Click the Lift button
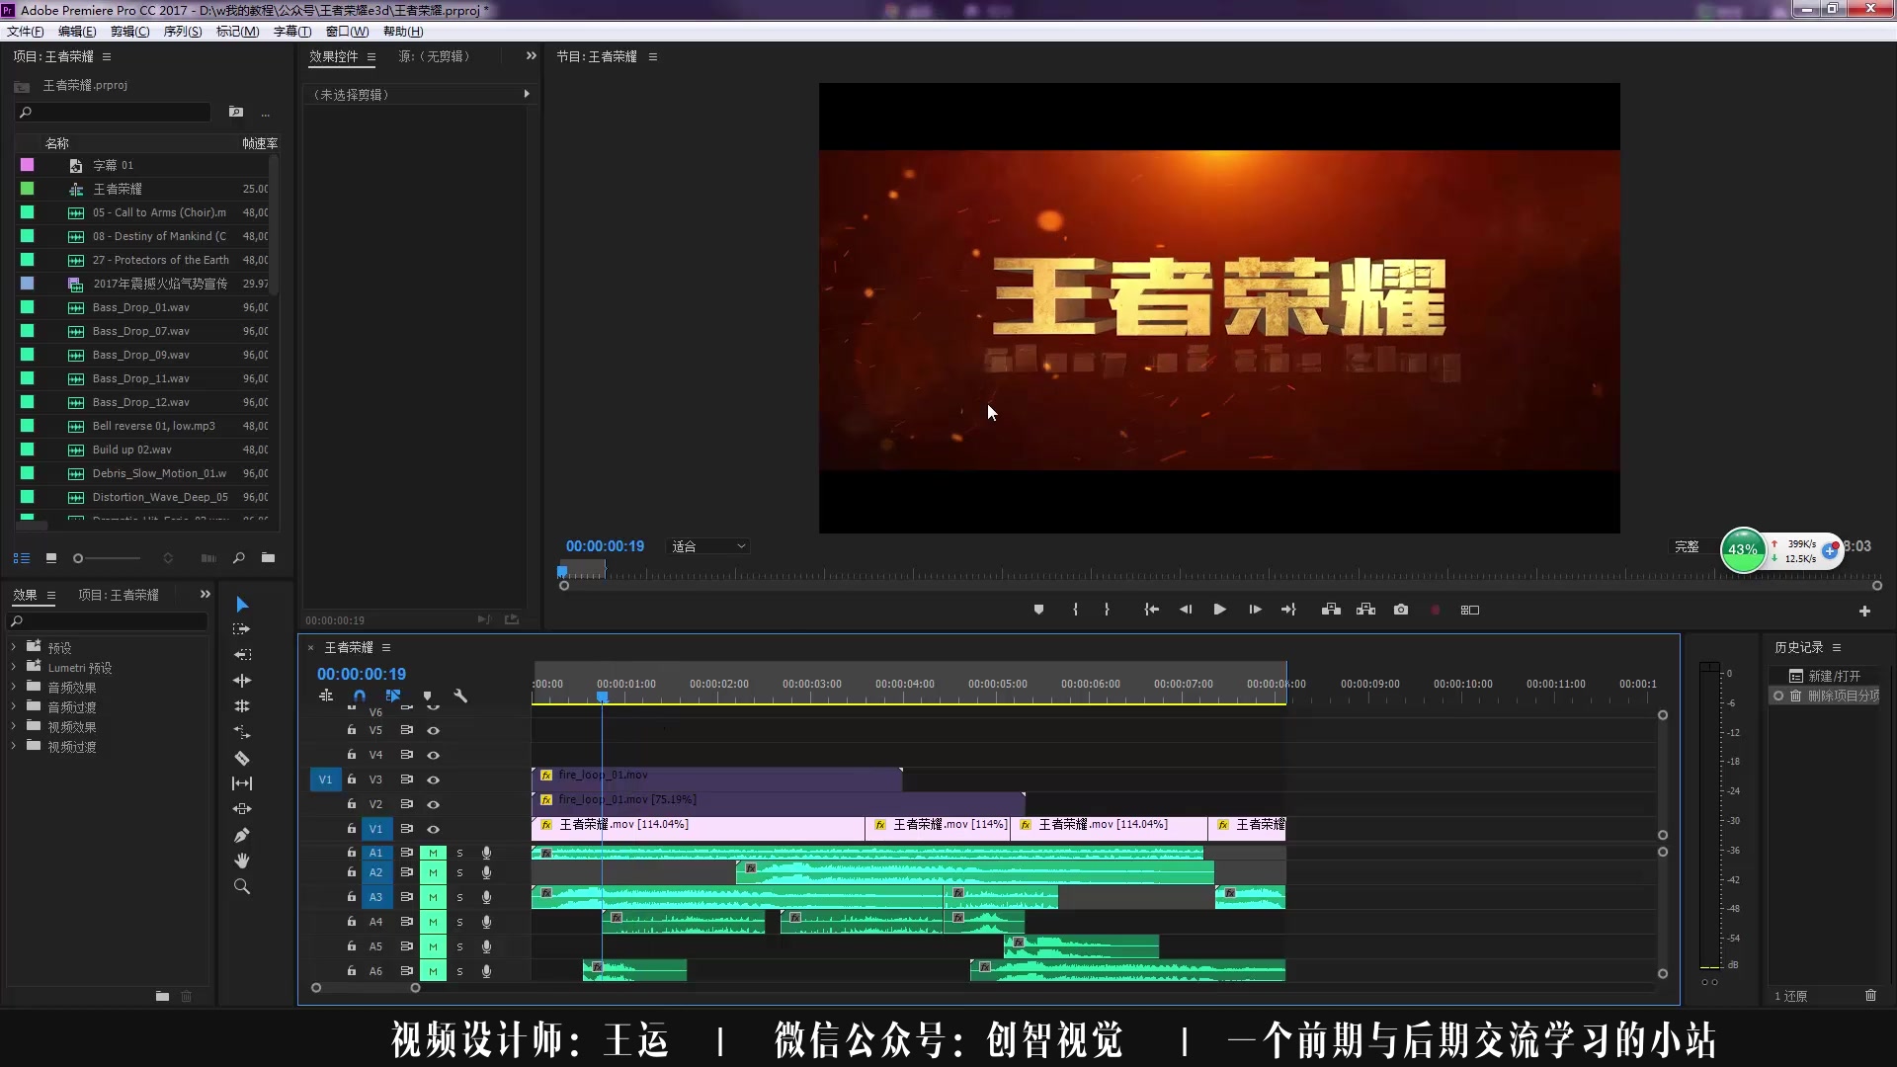The width and height of the screenshot is (1897, 1067). point(1331,610)
